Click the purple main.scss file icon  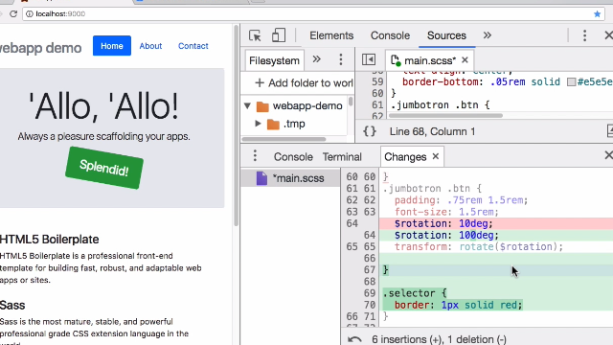click(261, 178)
